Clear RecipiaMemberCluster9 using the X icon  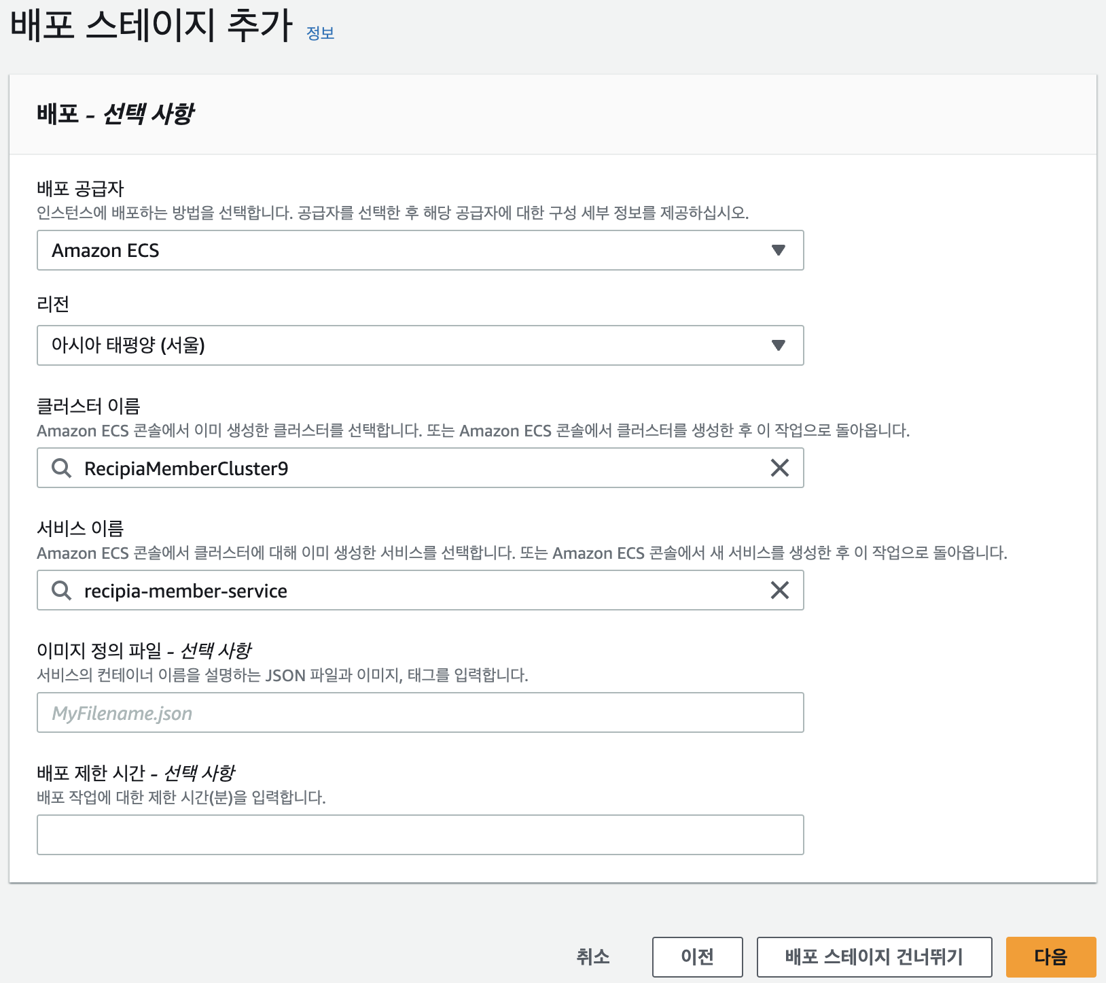click(780, 468)
